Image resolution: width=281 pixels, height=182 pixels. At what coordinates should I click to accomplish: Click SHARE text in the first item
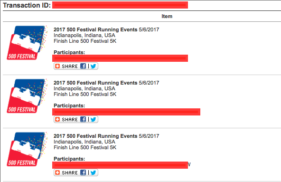point(70,66)
